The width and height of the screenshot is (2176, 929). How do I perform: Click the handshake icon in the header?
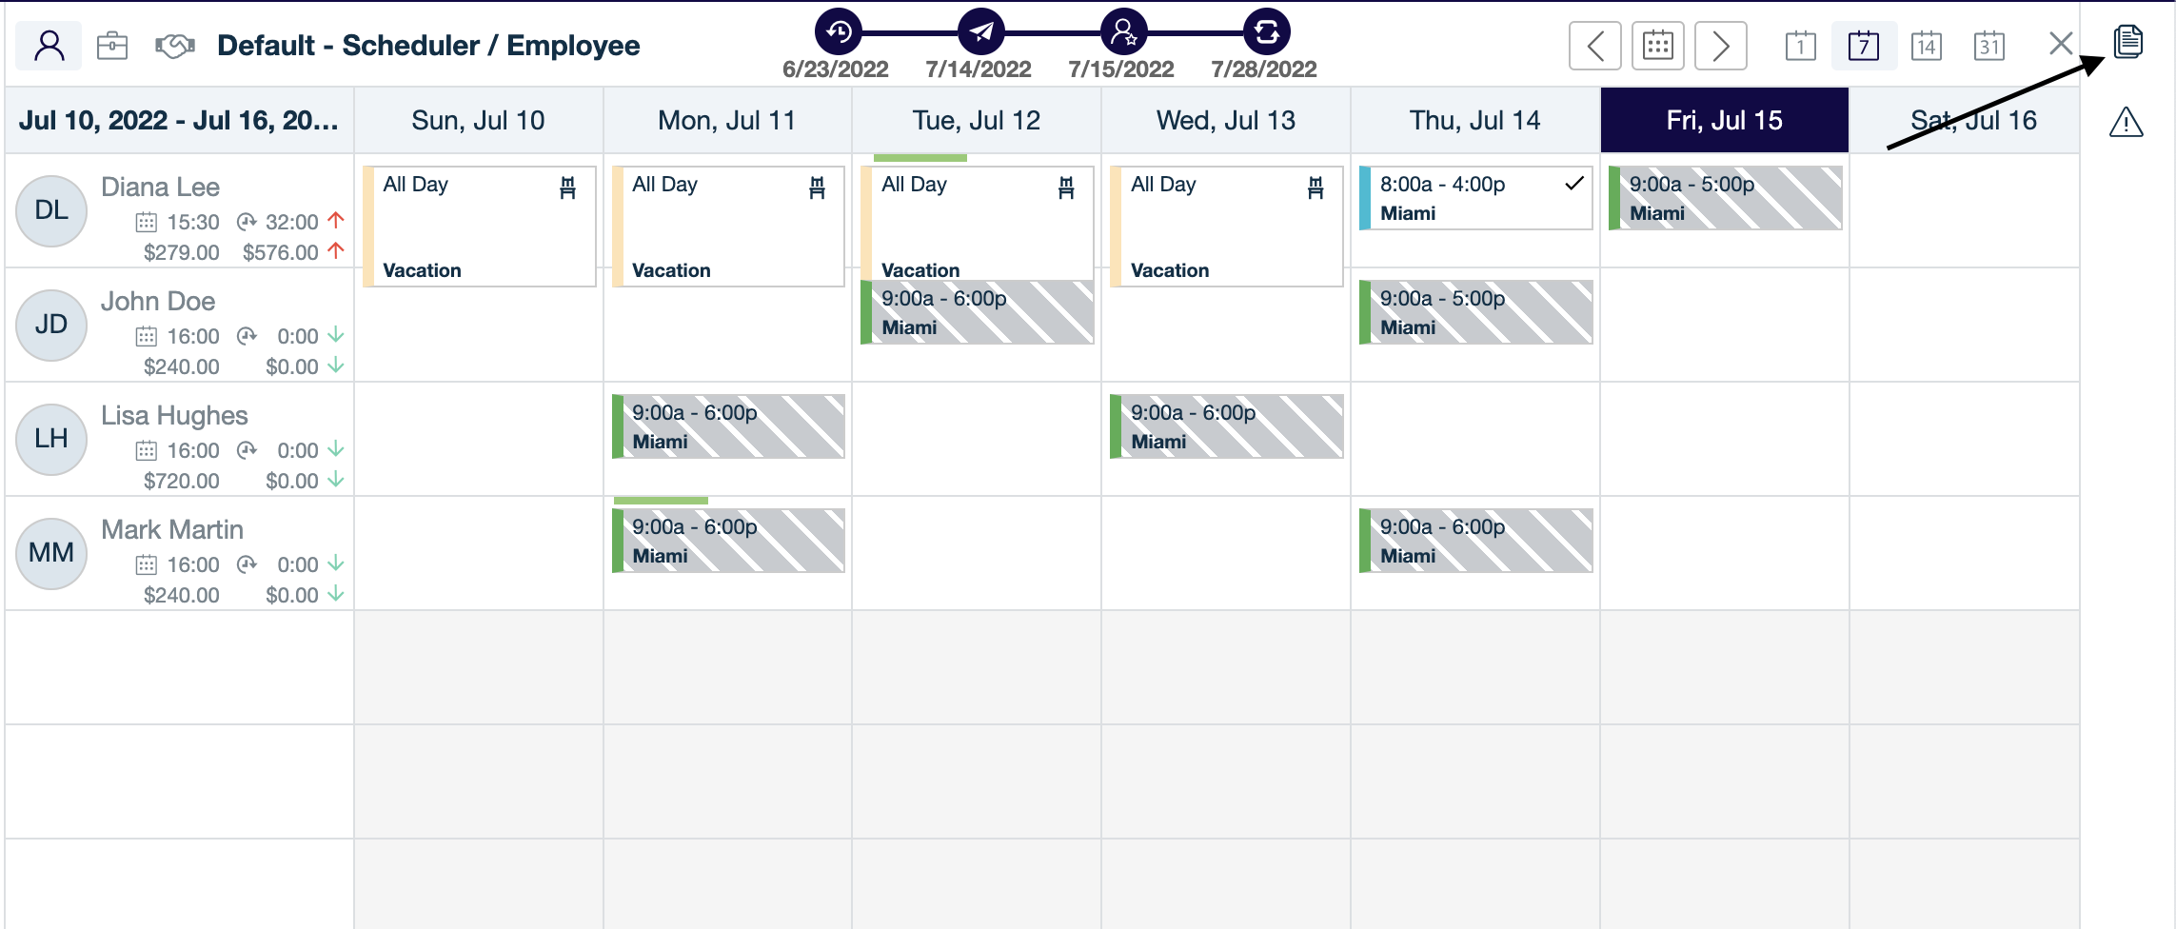click(x=174, y=44)
